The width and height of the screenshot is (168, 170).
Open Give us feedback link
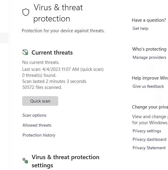click(148, 86)
